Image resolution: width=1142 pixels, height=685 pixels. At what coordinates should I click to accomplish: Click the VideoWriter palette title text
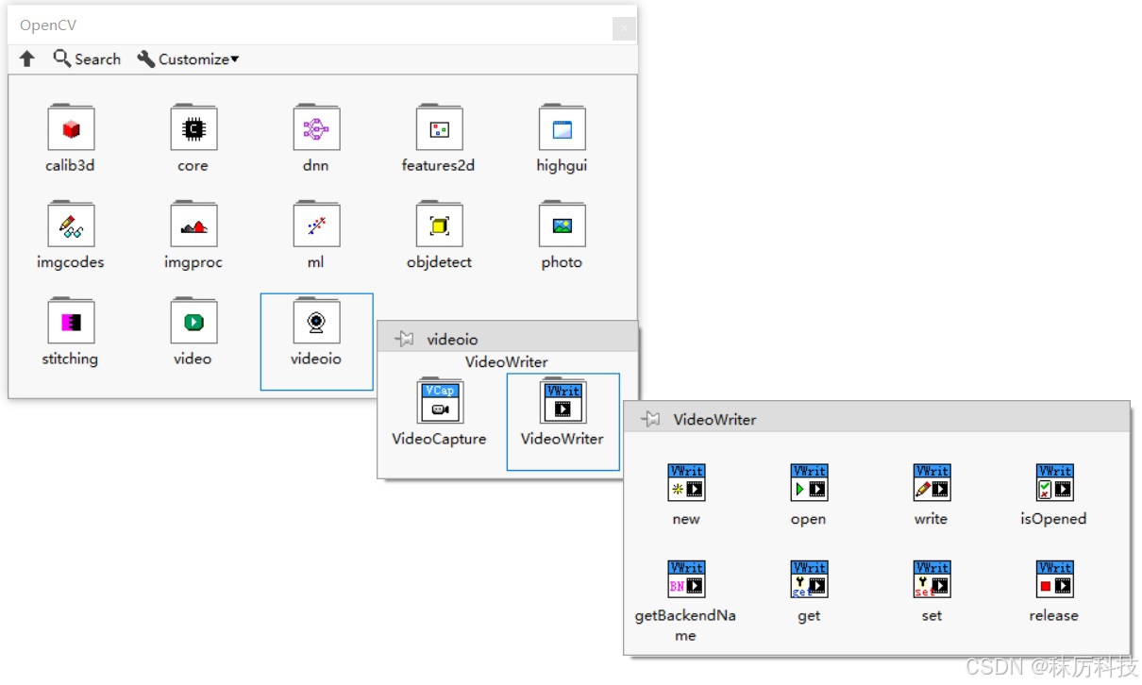(x=714, y=419)
